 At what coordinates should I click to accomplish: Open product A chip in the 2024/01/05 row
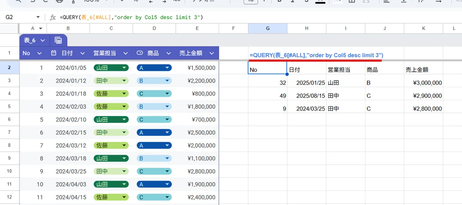(x=154, y=68)
